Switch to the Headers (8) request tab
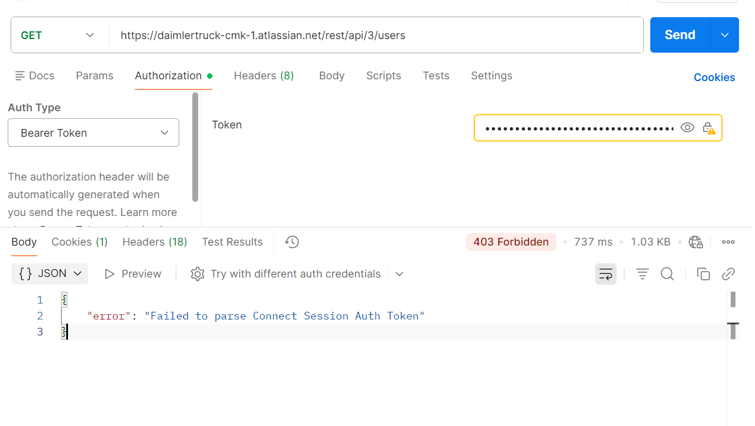The image size is (755, 426). [264, 76]
